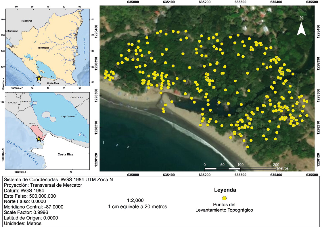
Task: Select the El Salvador label
Action: (x=11, y=31)
